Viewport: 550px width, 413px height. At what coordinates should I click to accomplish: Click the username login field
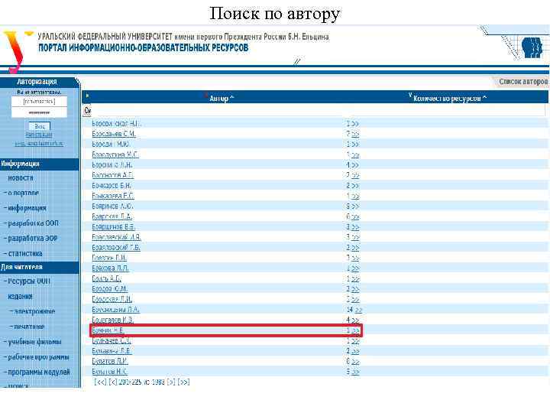tap(39, 101)
